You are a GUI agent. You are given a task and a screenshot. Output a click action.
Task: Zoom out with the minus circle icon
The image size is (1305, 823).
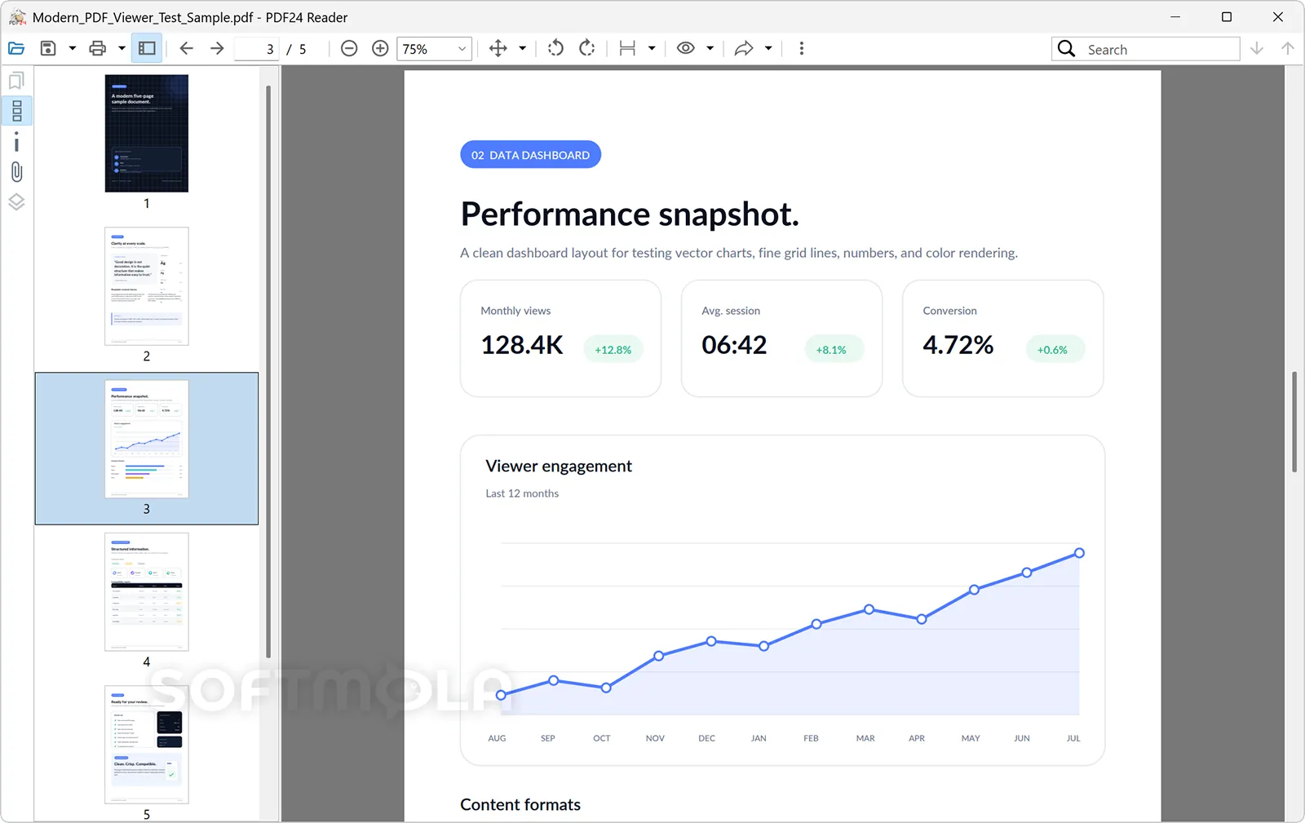click(349, 49)
